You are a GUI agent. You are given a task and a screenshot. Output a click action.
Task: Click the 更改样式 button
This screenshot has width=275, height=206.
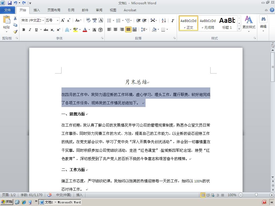tap(249, 24)
